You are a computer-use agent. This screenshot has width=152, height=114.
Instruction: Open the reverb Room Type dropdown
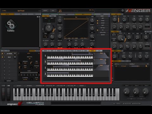click(29, 59)
